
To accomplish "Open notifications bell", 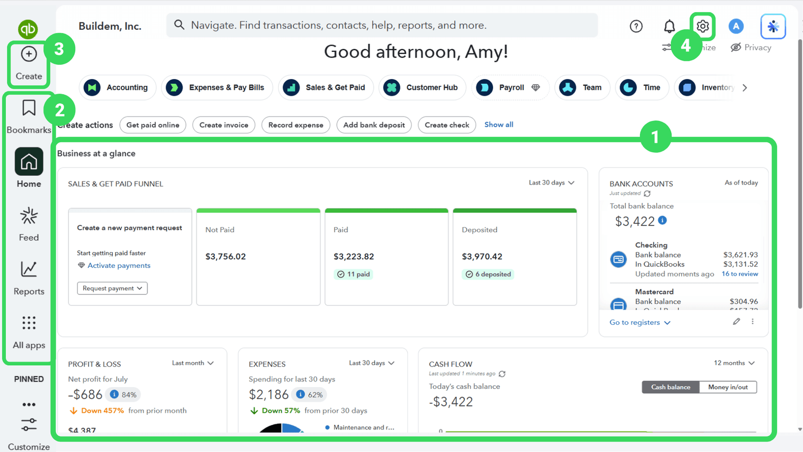I will (x=669, y=26).
